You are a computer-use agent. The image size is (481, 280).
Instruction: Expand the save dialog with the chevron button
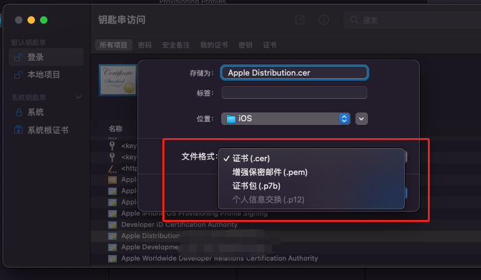pyautogui.click(x=361, y=118)
